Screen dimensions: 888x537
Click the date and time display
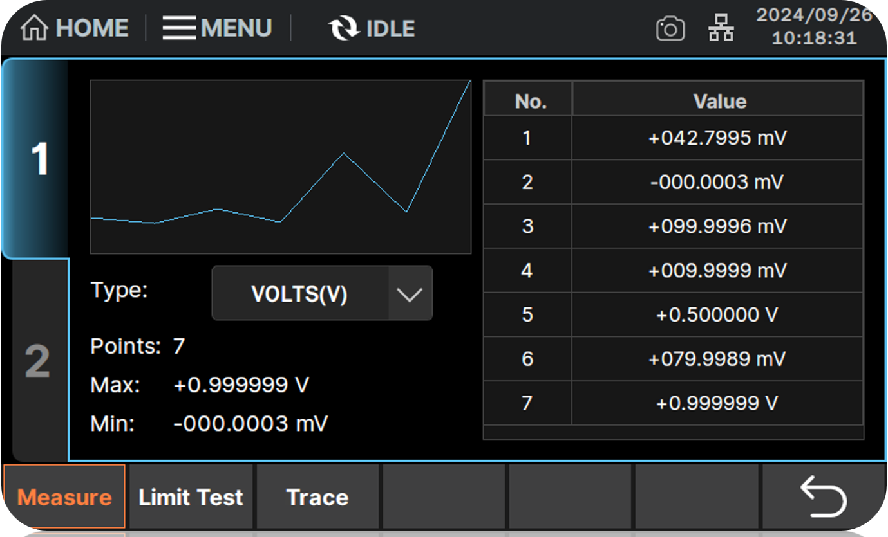coord(814,27)
